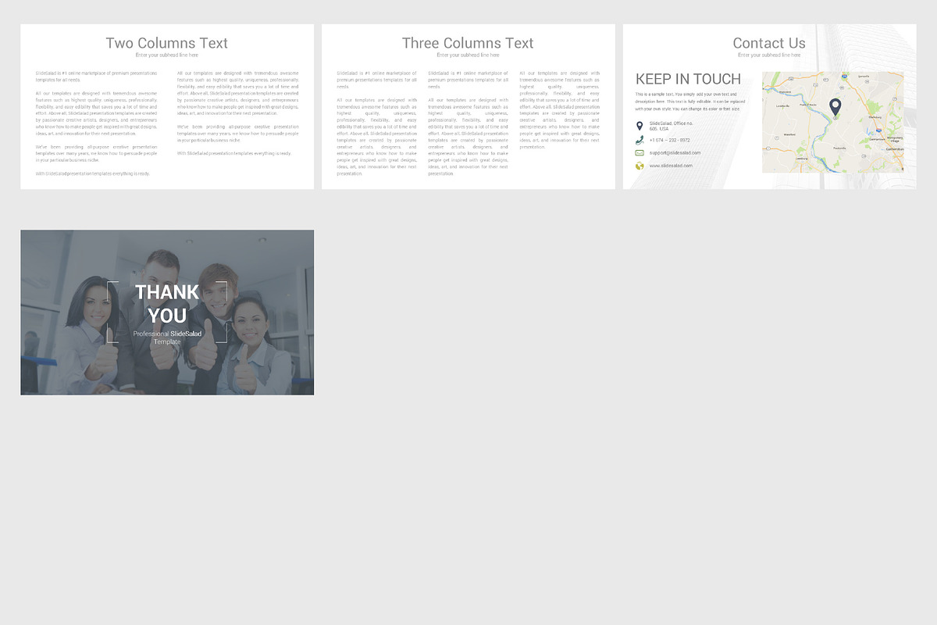
Task: Click the 'SlideSalad, Office no. 605, USA' address
Action: point(671,126)
